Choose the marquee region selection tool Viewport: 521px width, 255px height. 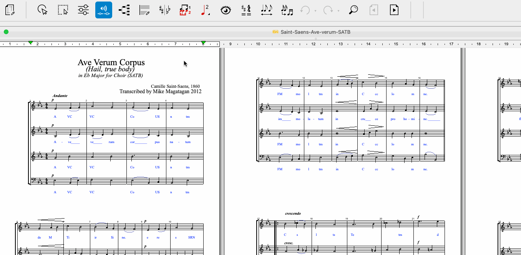tap(63, 10)
